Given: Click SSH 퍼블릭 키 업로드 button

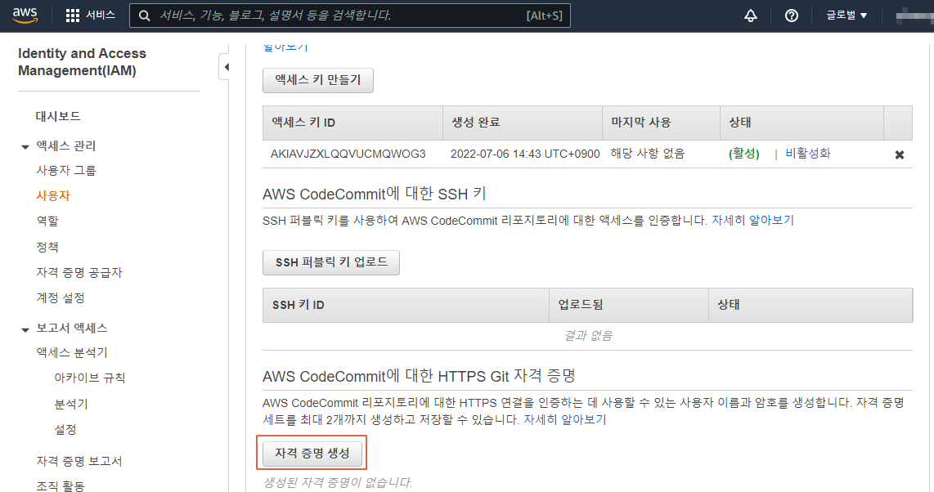Looking at the screenshot, I should tap(331, 262).
